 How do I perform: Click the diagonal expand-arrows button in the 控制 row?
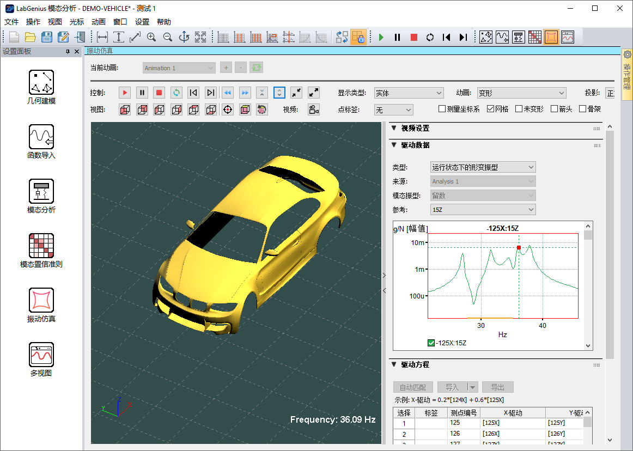(x=314, y=93)
